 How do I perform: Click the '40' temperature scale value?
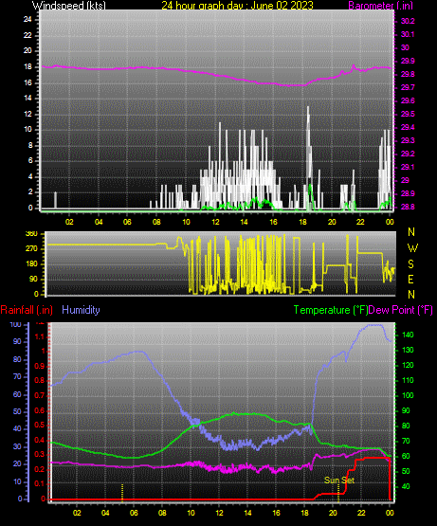pos(406,486)
